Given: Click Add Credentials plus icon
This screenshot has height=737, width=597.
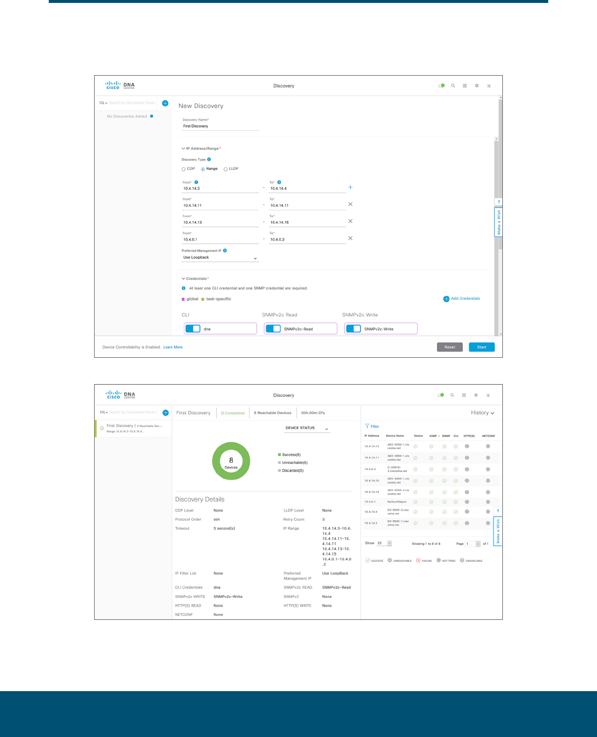Looking at the screenshot, I should click(446, 299).
